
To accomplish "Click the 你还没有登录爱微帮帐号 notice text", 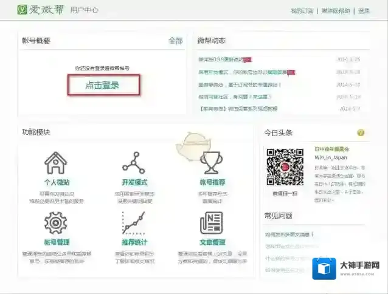I will pos(102,68).
